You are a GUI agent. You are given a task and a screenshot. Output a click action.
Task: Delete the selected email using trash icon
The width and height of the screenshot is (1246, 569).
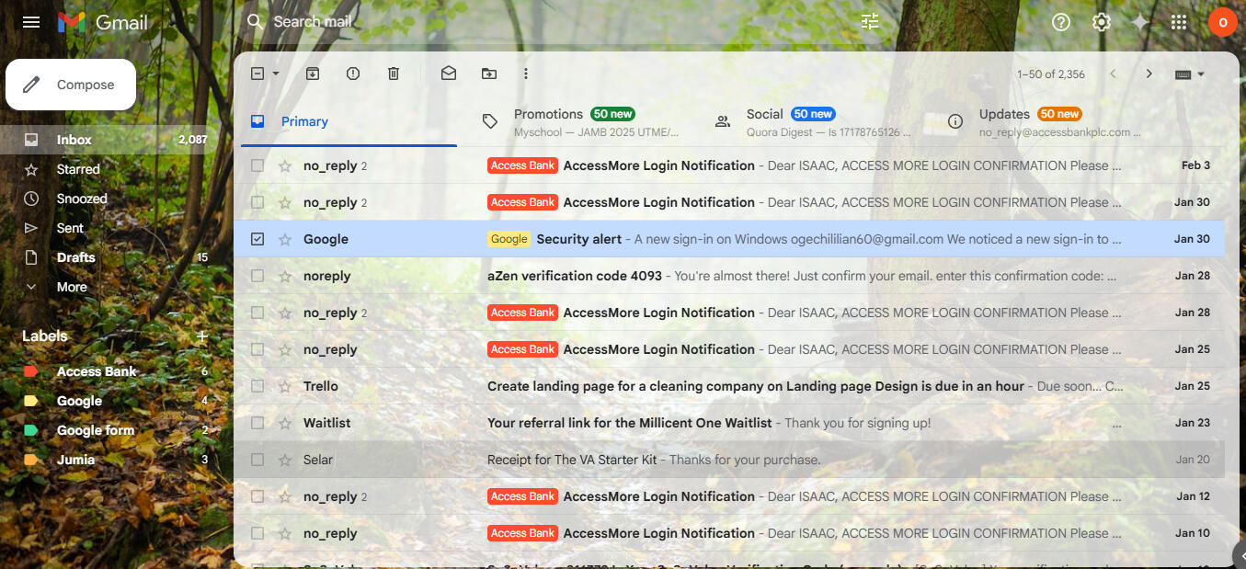(394, 74)
